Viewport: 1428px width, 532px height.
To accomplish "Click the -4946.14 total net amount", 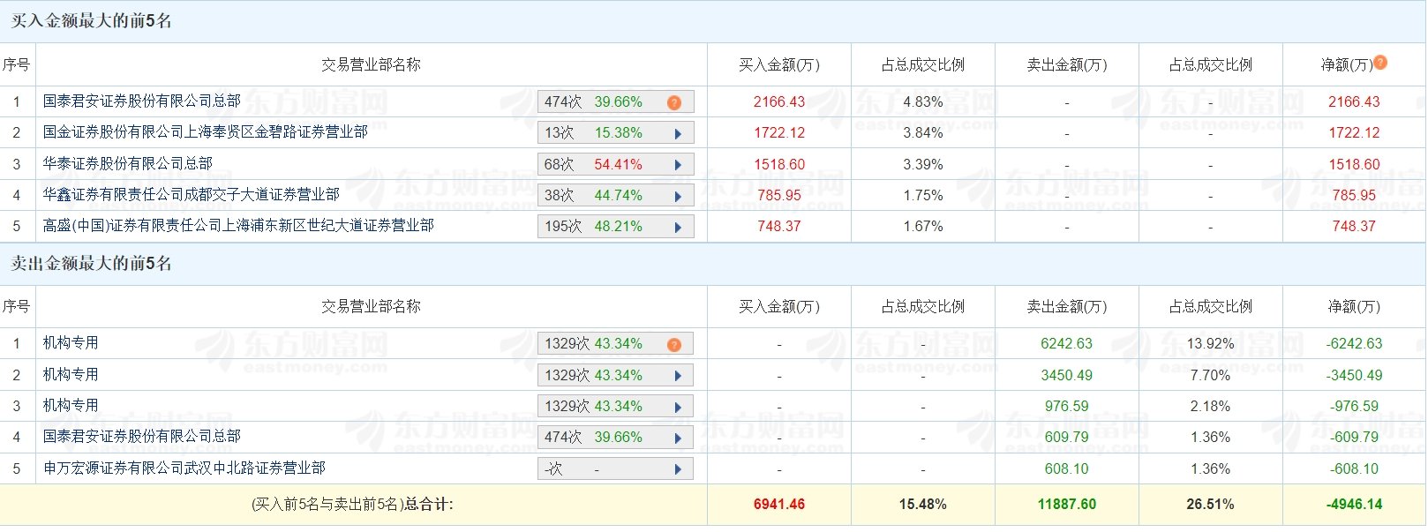I will 1355,505.
